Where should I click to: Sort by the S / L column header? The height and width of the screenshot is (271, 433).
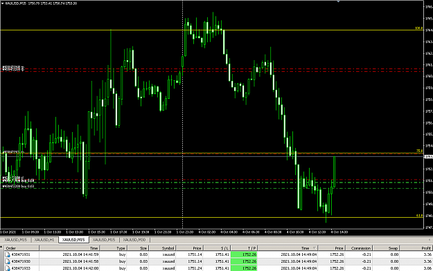coord(217,248)
